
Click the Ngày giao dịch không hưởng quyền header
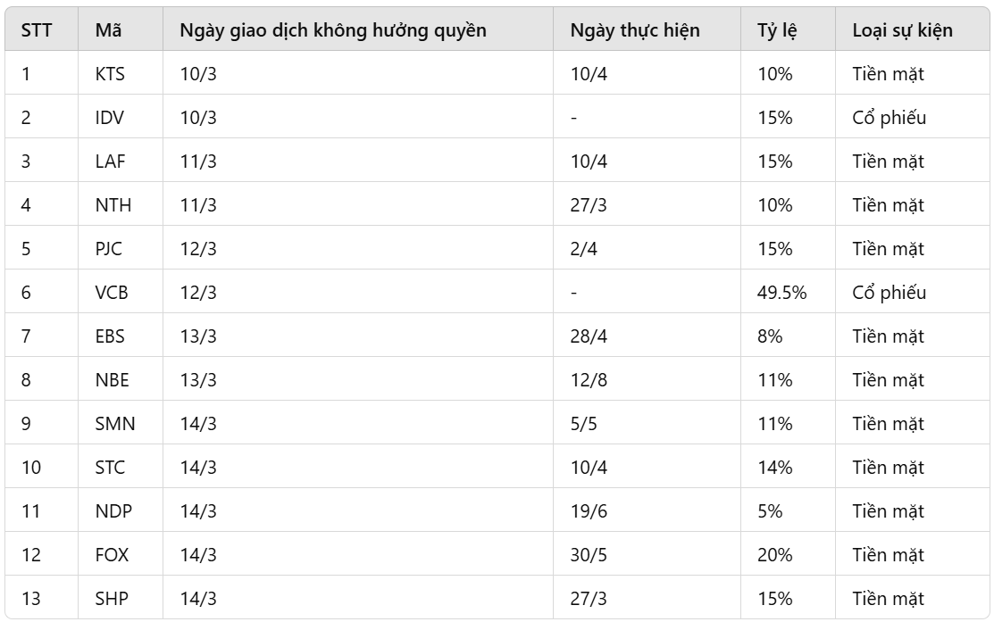[x=332, y=30]
